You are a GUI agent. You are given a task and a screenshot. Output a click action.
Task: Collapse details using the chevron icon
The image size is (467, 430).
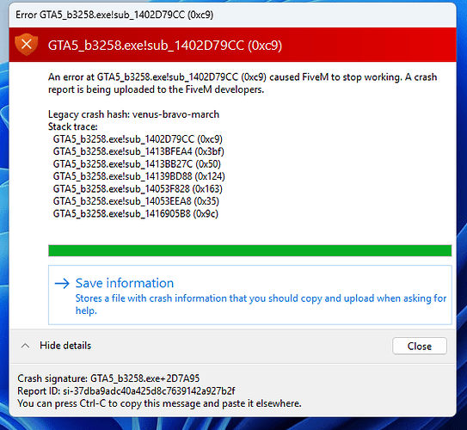click(x=25, y=346)
